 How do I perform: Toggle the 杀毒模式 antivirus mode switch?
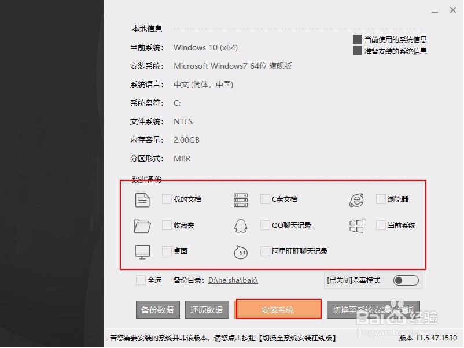coord(406,280)
